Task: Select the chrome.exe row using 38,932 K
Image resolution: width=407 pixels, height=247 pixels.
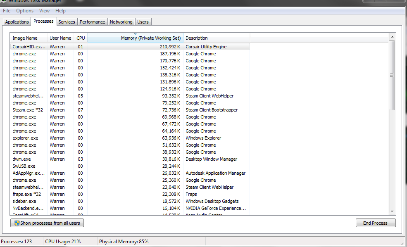Action: click(130, 152)
